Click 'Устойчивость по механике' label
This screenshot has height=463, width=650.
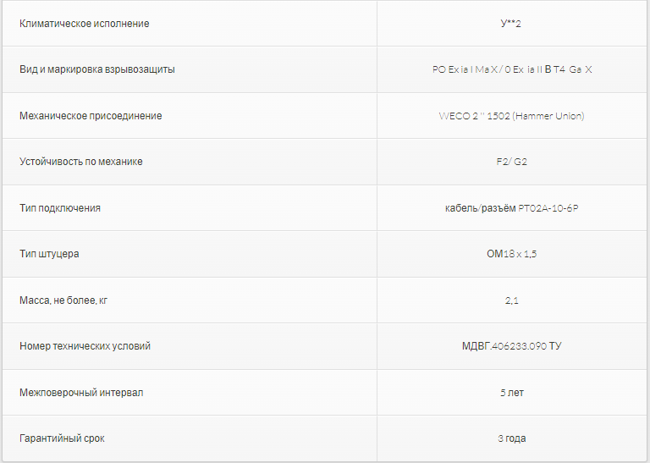(x=81, y=162)
